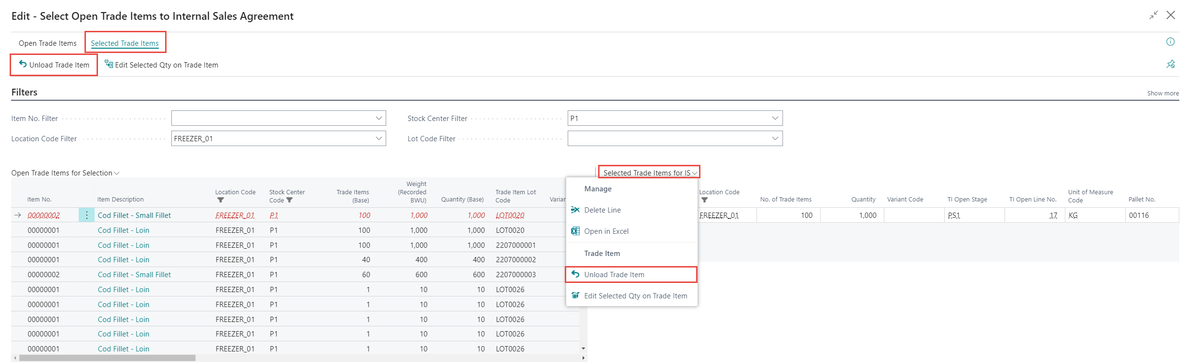Click the page information icon
This screenshot has width=1188, height=362.
[1170, 42]
